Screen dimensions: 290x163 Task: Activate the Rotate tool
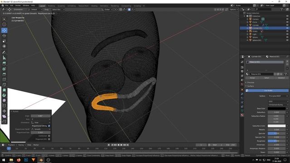click(x=4, y=36)
